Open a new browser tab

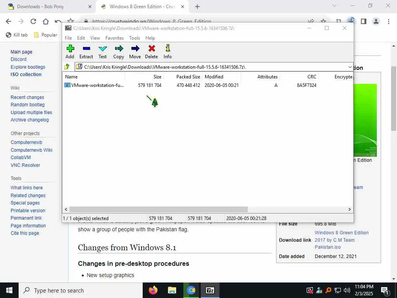(197, 7)
